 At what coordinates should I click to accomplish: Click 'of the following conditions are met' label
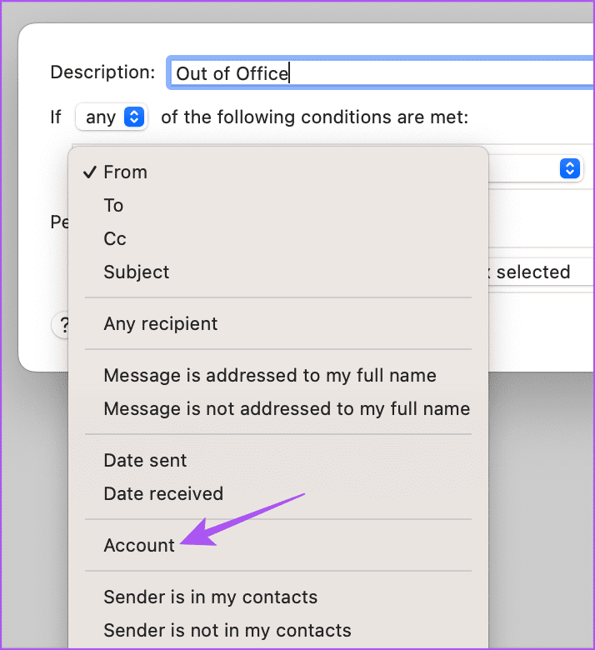click(315, 117)
